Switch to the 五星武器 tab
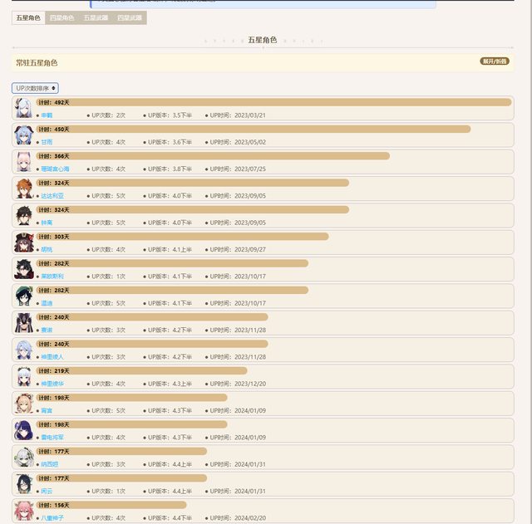This screenshot has width=532, height=524. click(x=96, y=17)
